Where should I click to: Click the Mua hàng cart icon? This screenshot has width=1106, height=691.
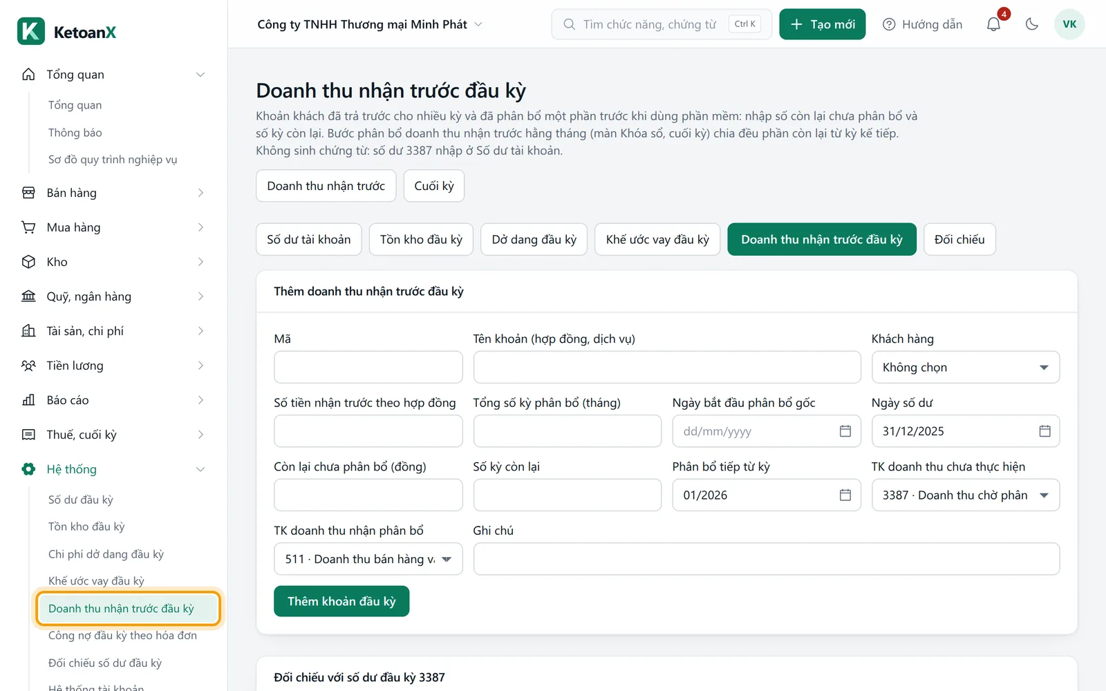(28, 227)
